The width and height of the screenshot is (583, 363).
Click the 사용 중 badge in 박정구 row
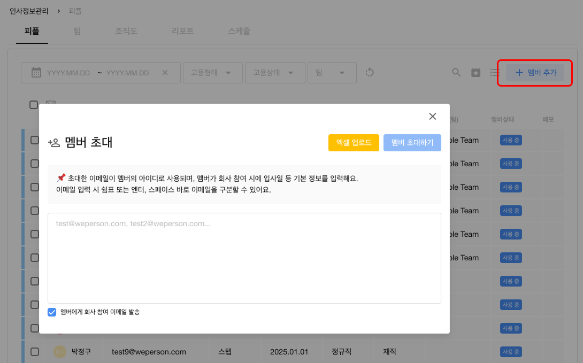pyautogui.click(x=511, y=351)
